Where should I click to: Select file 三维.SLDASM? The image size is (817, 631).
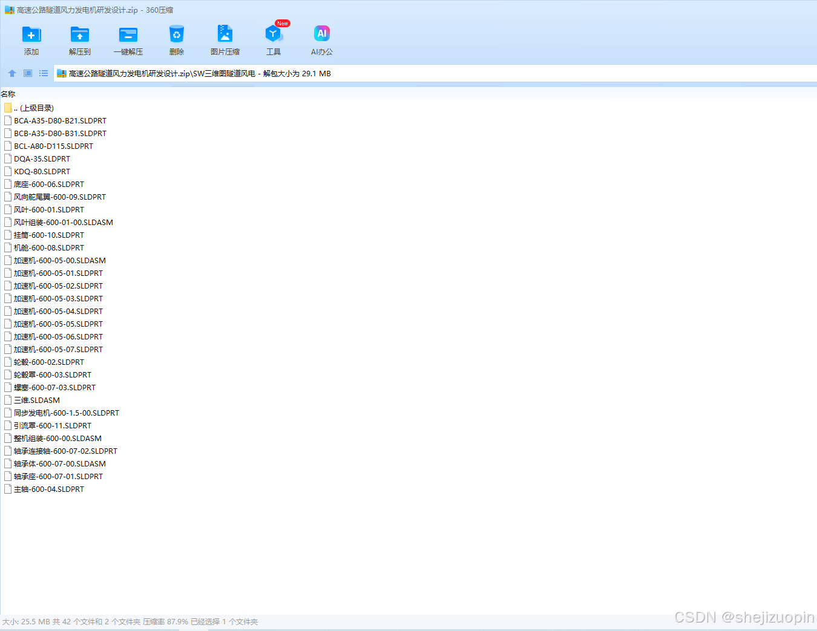[32, 400]
